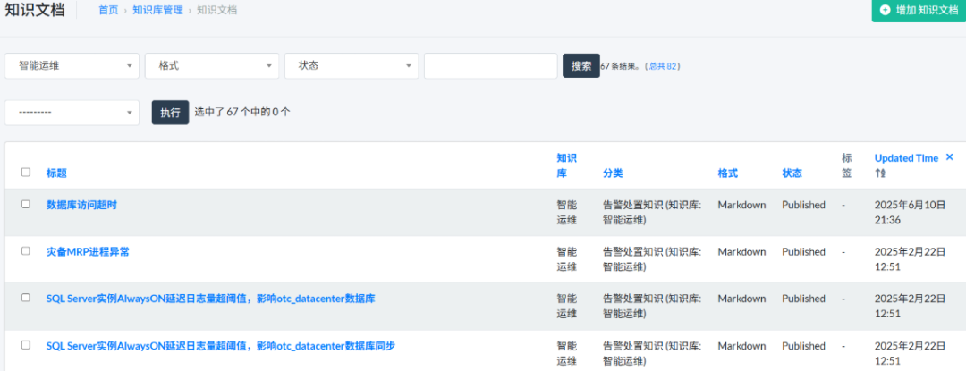
Task: Click the 执行 button
Action: 170,113
